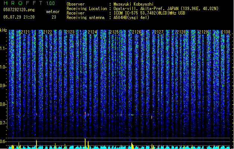Image resolution: width=234 pixels, height=149 pixels.
Task: Click the HROFFT program title
Action: 23,3
